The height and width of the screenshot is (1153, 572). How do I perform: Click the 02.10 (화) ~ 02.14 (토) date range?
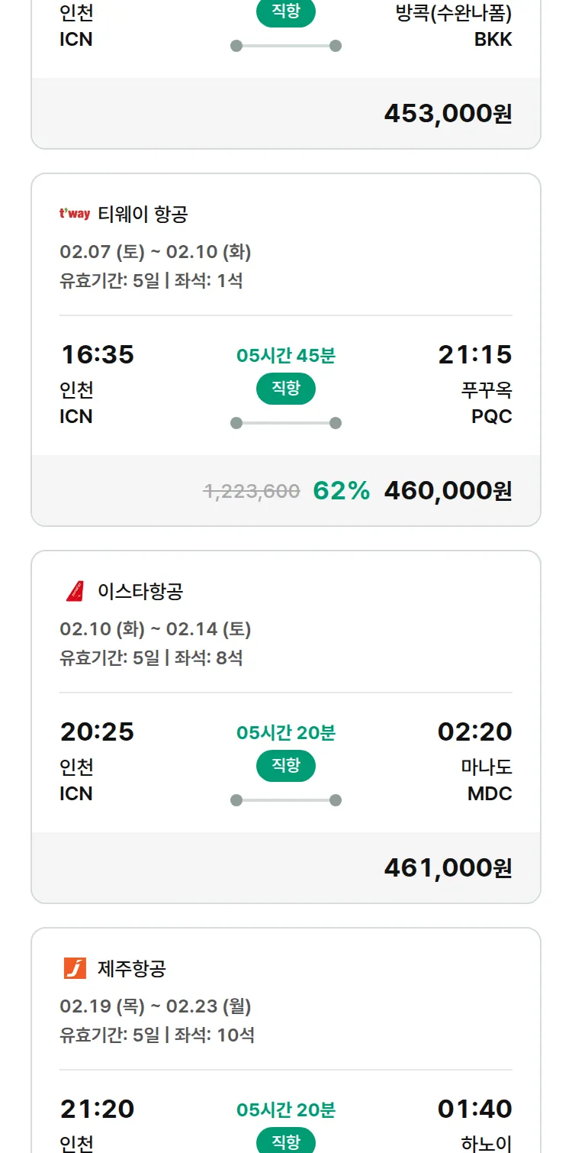[156, 629]
